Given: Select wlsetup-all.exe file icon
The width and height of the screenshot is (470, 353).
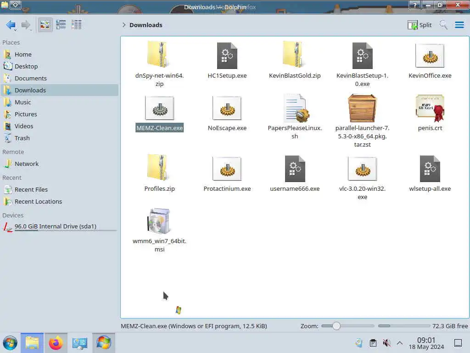Looking at the screenshot, I should (430, 168).
